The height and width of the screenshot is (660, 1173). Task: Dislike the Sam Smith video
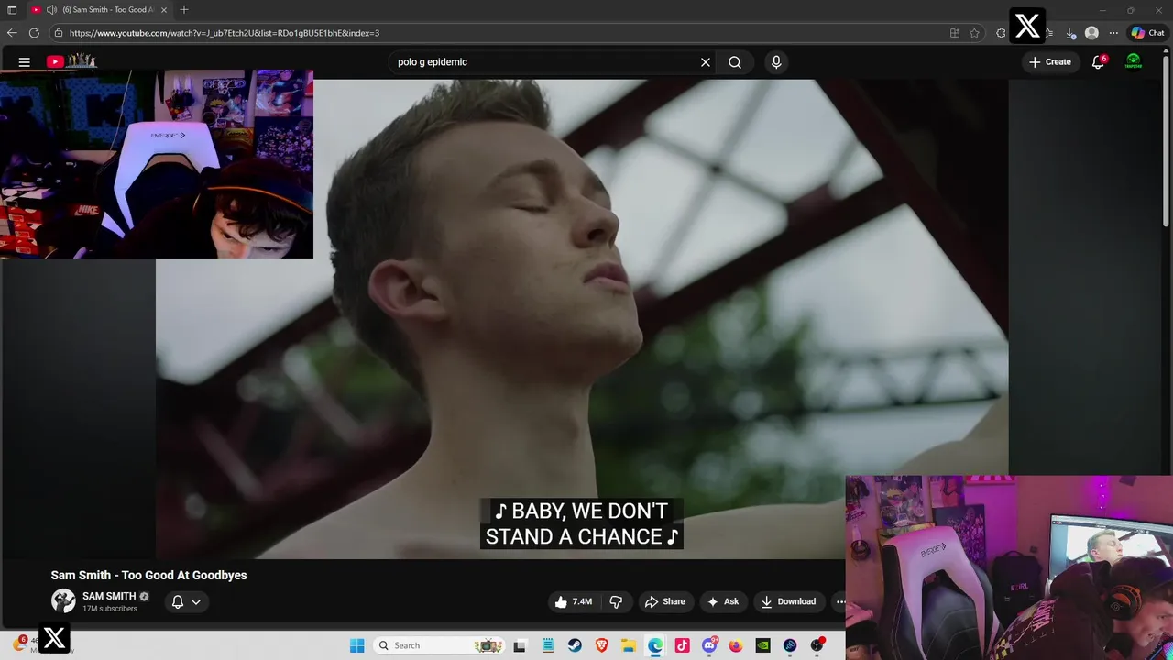[x=616, y=601]
